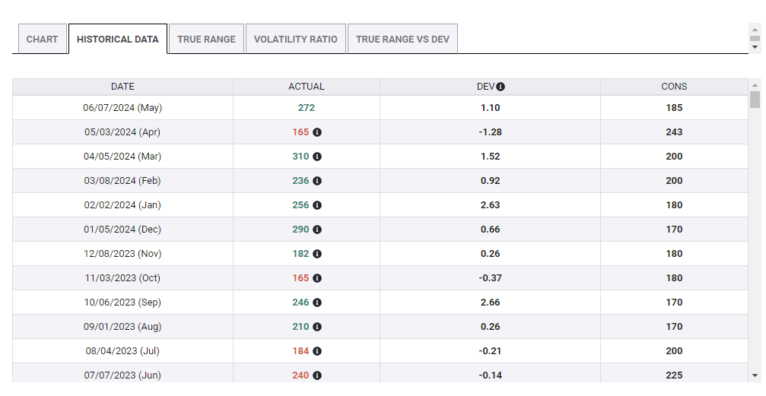Open True Range vs Dev tab
The width and height of the screenshot is (766, 396).
coord(402,39)
